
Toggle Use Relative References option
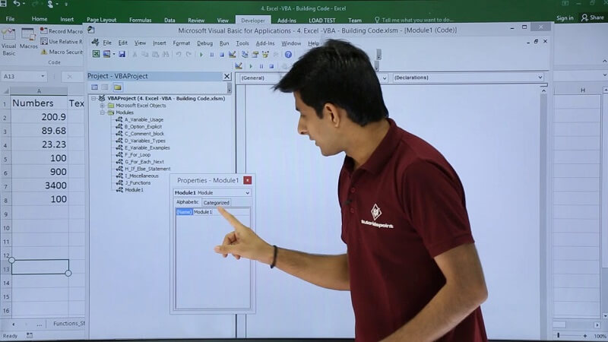pos(64,42)
